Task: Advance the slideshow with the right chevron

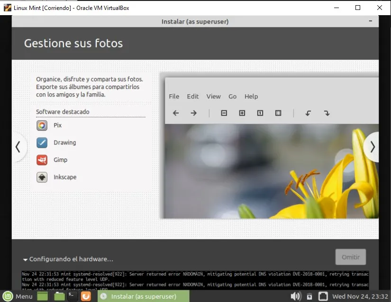Action: point(373,147)
